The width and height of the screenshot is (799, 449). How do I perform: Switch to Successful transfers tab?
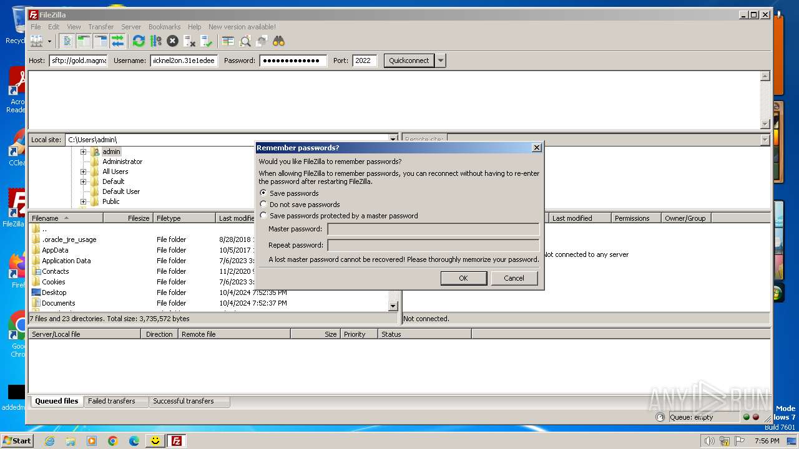pyautogui.click(x=184, y=401)
